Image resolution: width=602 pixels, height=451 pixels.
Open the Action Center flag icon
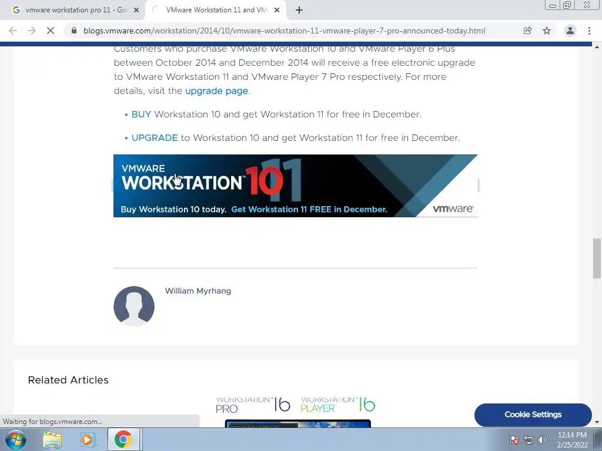tap(514, 439)
